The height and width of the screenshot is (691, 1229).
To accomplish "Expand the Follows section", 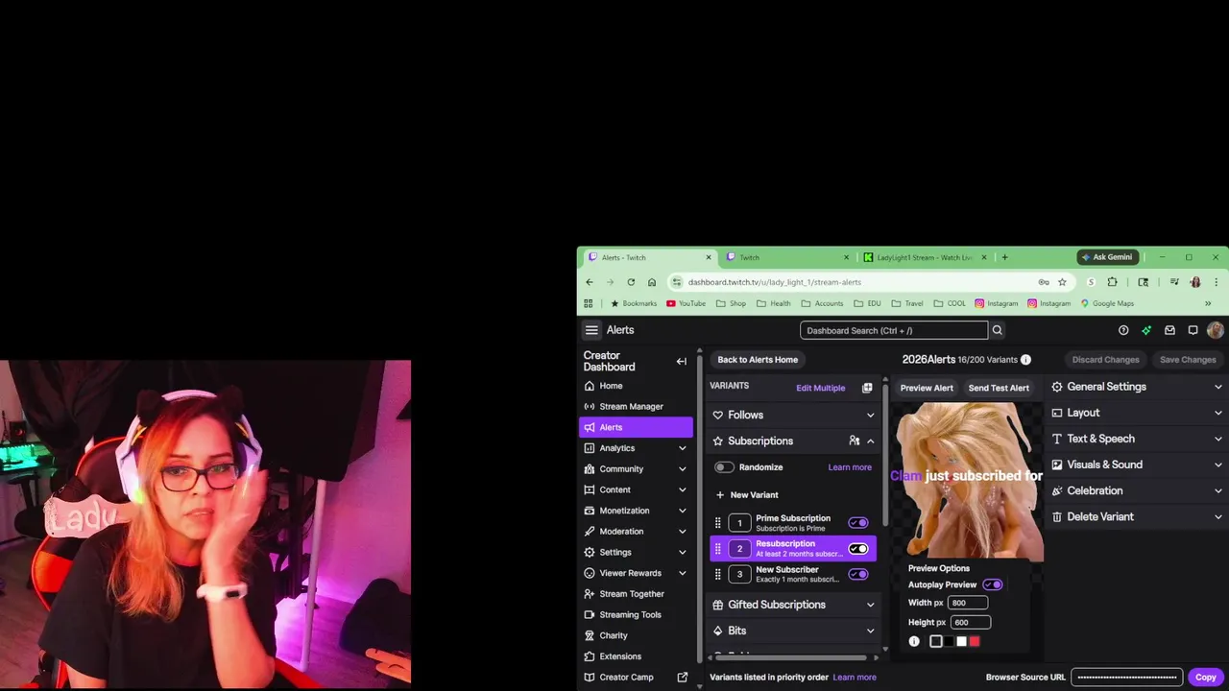I will pos(793,415).
